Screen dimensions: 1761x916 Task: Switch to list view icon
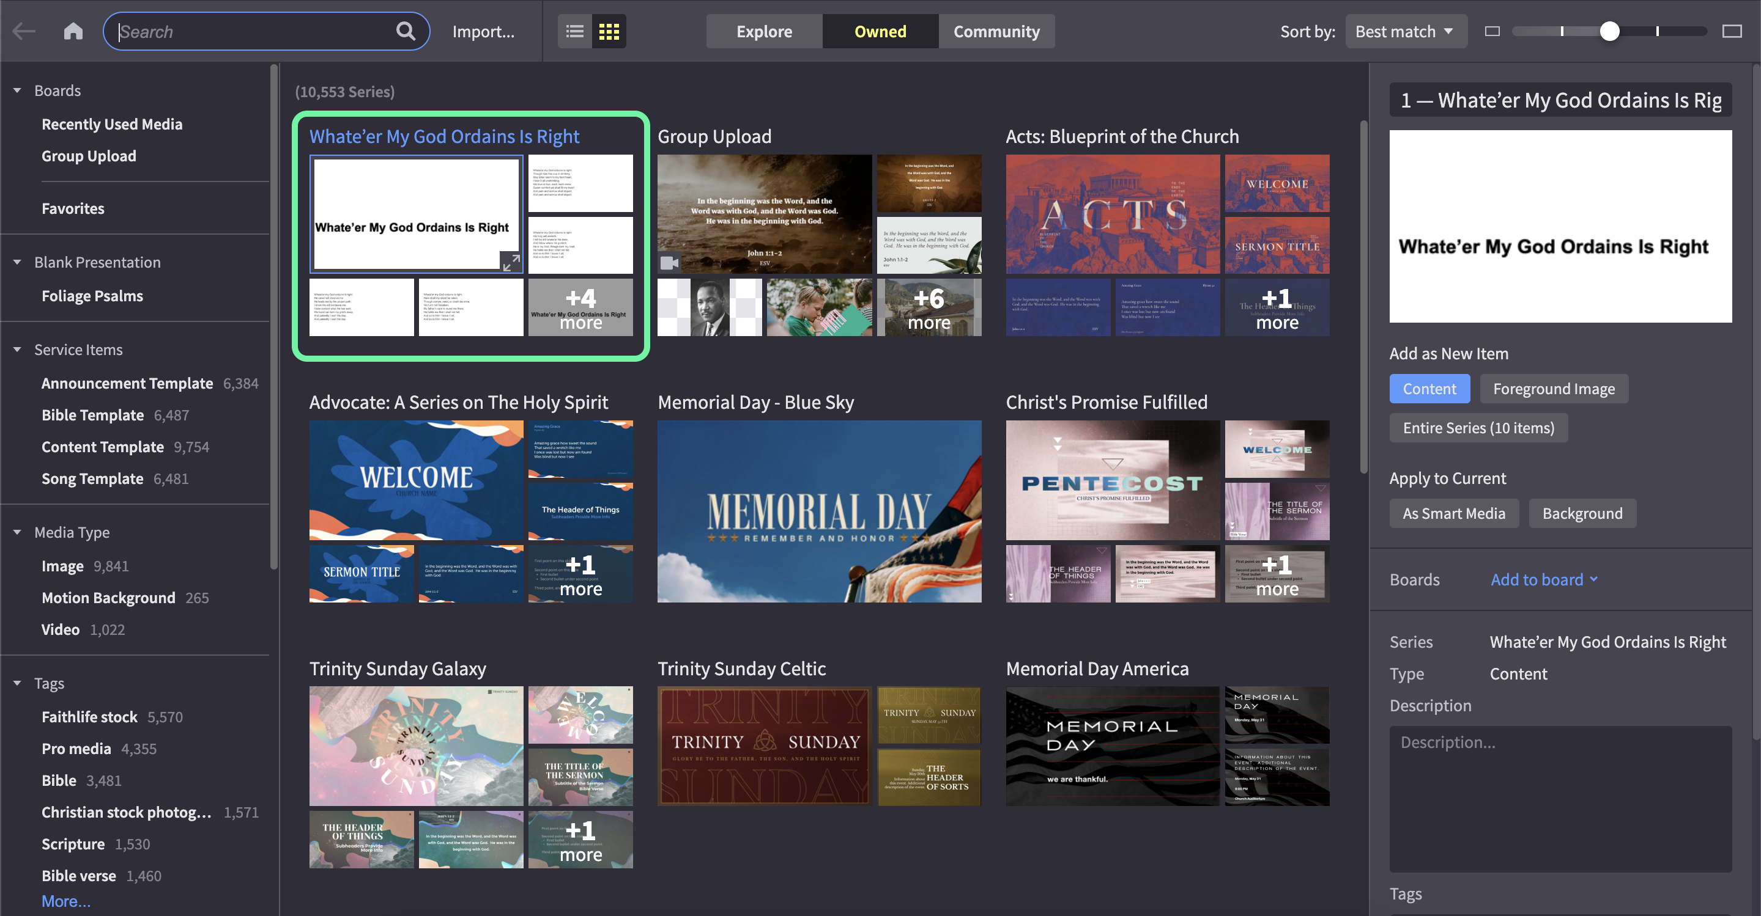point(575,31)
